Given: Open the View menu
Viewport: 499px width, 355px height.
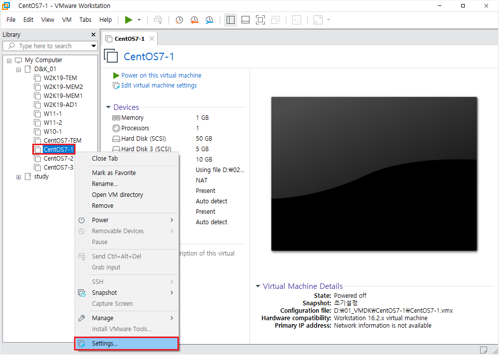Looking at the screenshot, I should pyautogui.click(x=48, y=20).
